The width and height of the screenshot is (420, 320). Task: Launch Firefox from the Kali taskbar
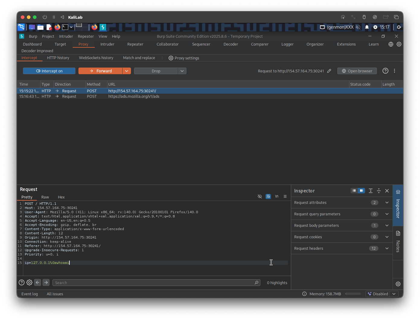pyautogui.click(x=57, y=27)
